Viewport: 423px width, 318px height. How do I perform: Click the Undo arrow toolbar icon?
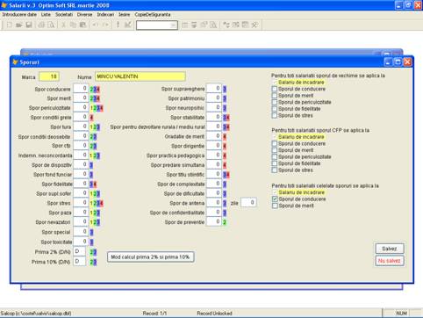96,25
